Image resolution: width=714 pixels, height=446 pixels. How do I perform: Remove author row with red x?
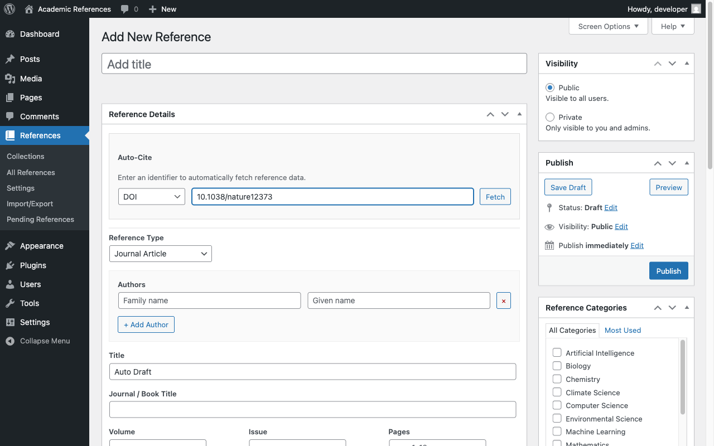click(x=504, y=300)
